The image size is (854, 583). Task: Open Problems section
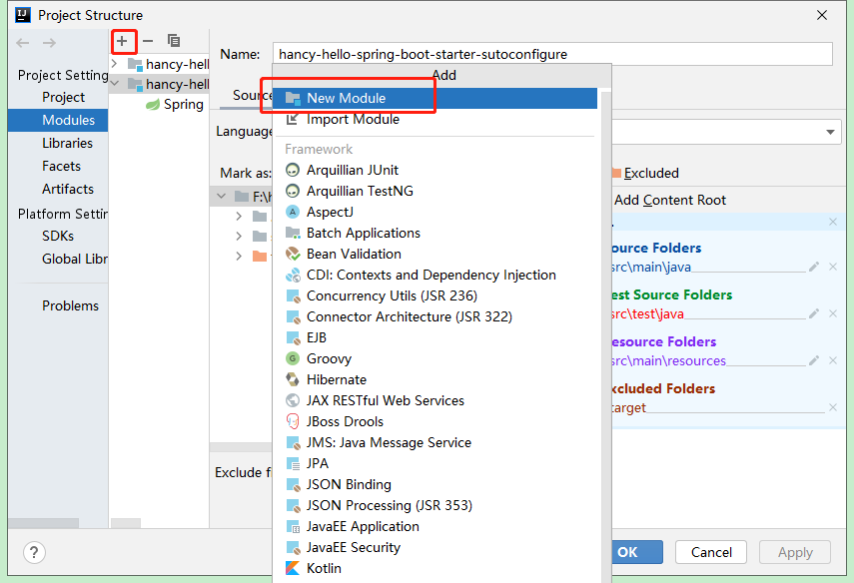tap(70, 305)
